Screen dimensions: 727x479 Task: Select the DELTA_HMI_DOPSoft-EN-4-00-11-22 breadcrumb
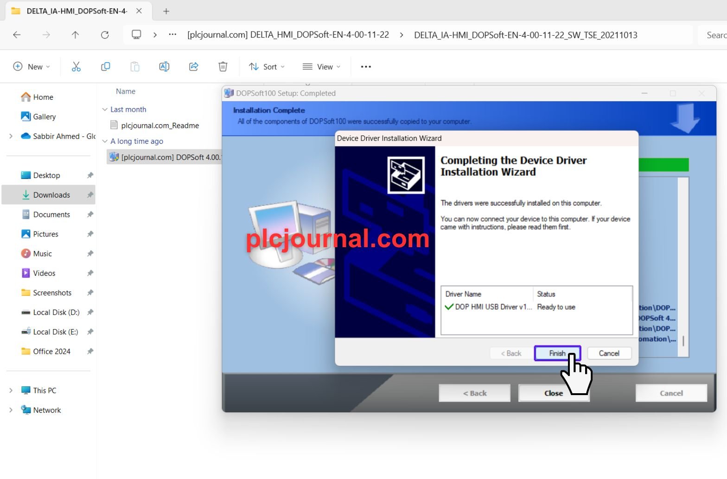288,35
